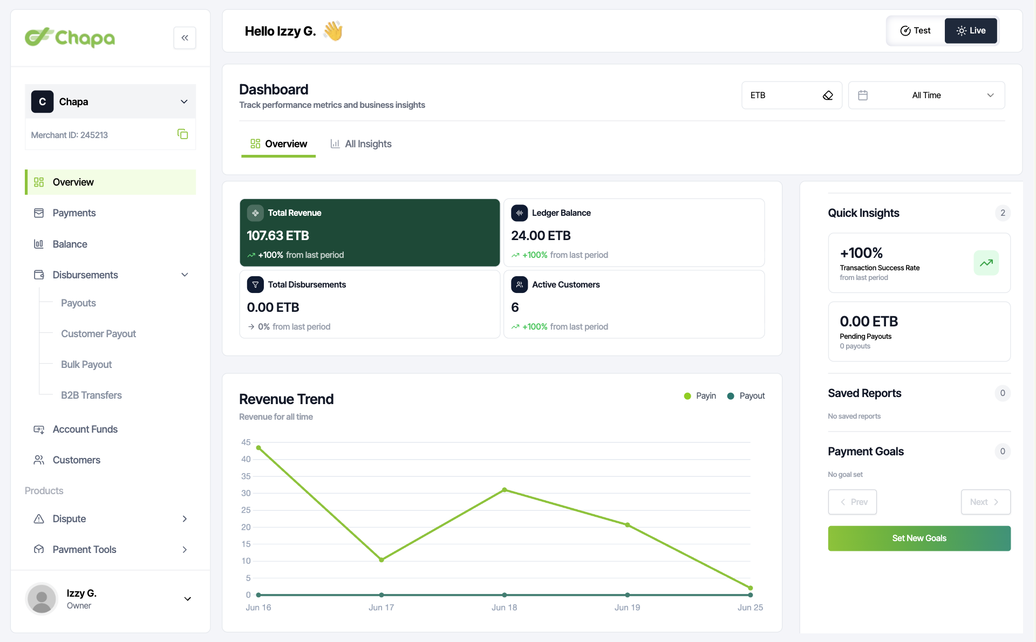
Task: Open Payouts under Disbursements
Action: 78,303
